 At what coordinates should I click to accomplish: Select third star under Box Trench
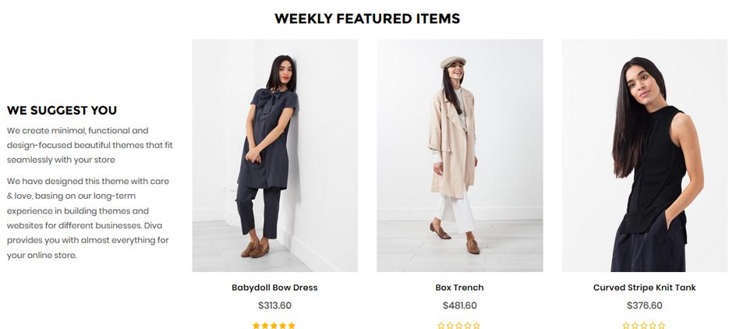tap(459, 325)
